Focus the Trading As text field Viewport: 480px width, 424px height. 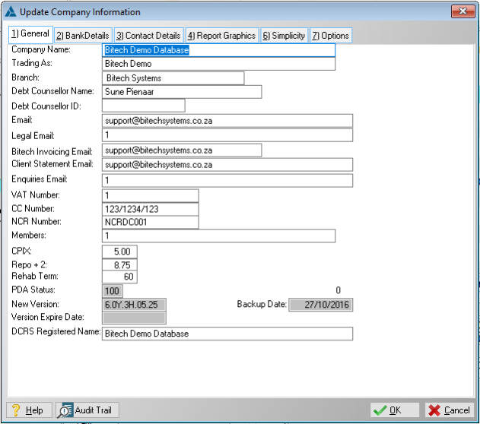click(218, 64)
